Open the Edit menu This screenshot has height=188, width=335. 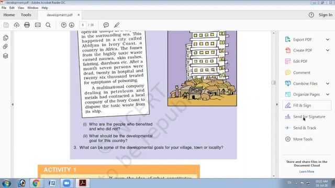(12, 8)
